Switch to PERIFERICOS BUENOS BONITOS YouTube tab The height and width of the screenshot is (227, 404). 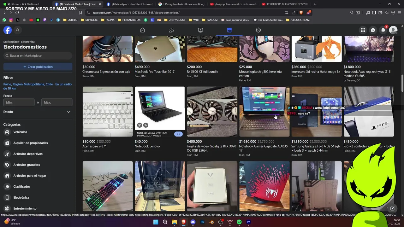pos(285,4)
